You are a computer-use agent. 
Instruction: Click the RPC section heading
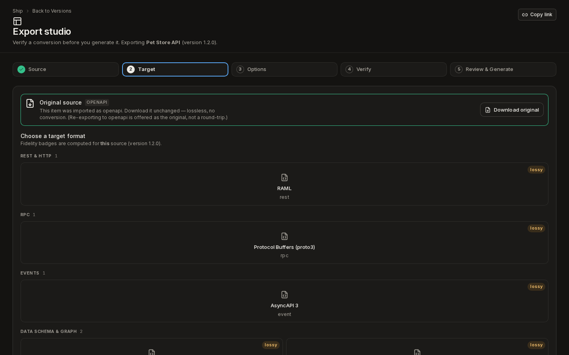tap(25, 215)
